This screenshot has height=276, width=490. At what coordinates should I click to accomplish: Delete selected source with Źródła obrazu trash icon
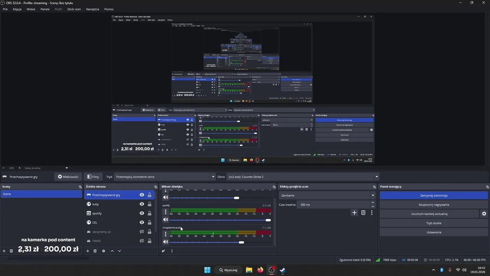[95, 251]
